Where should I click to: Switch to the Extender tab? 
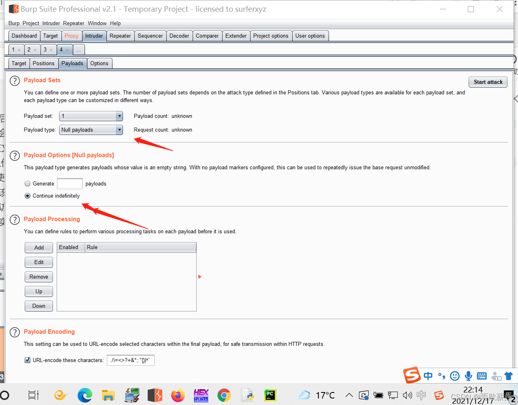point(236,36)
